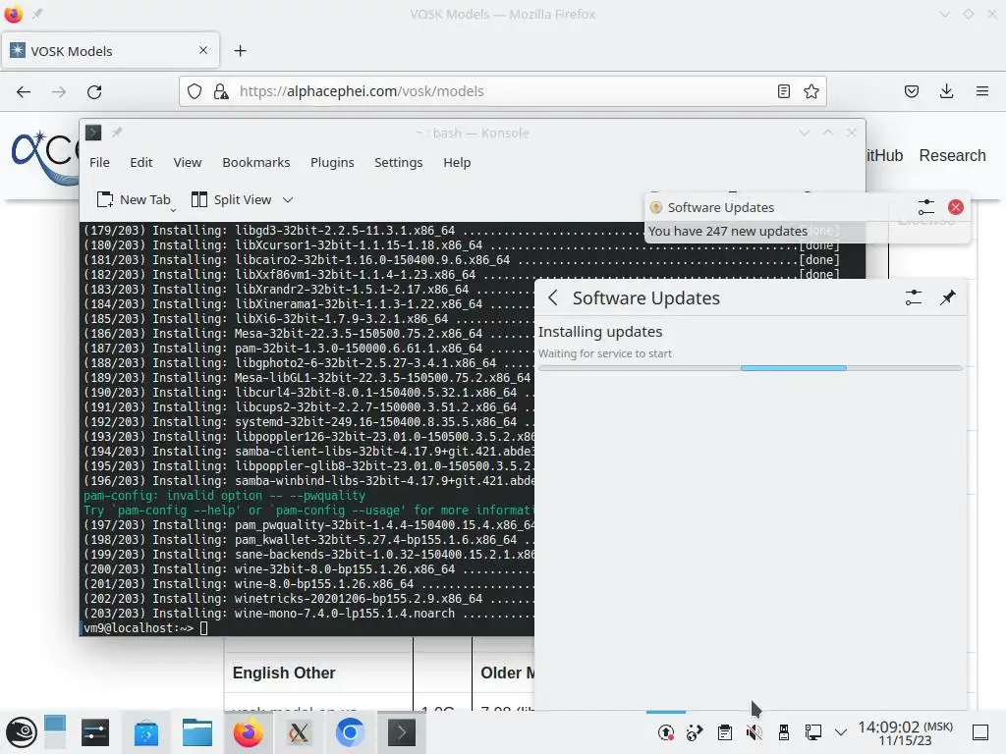Toggle reader view in Firefox

783,91
